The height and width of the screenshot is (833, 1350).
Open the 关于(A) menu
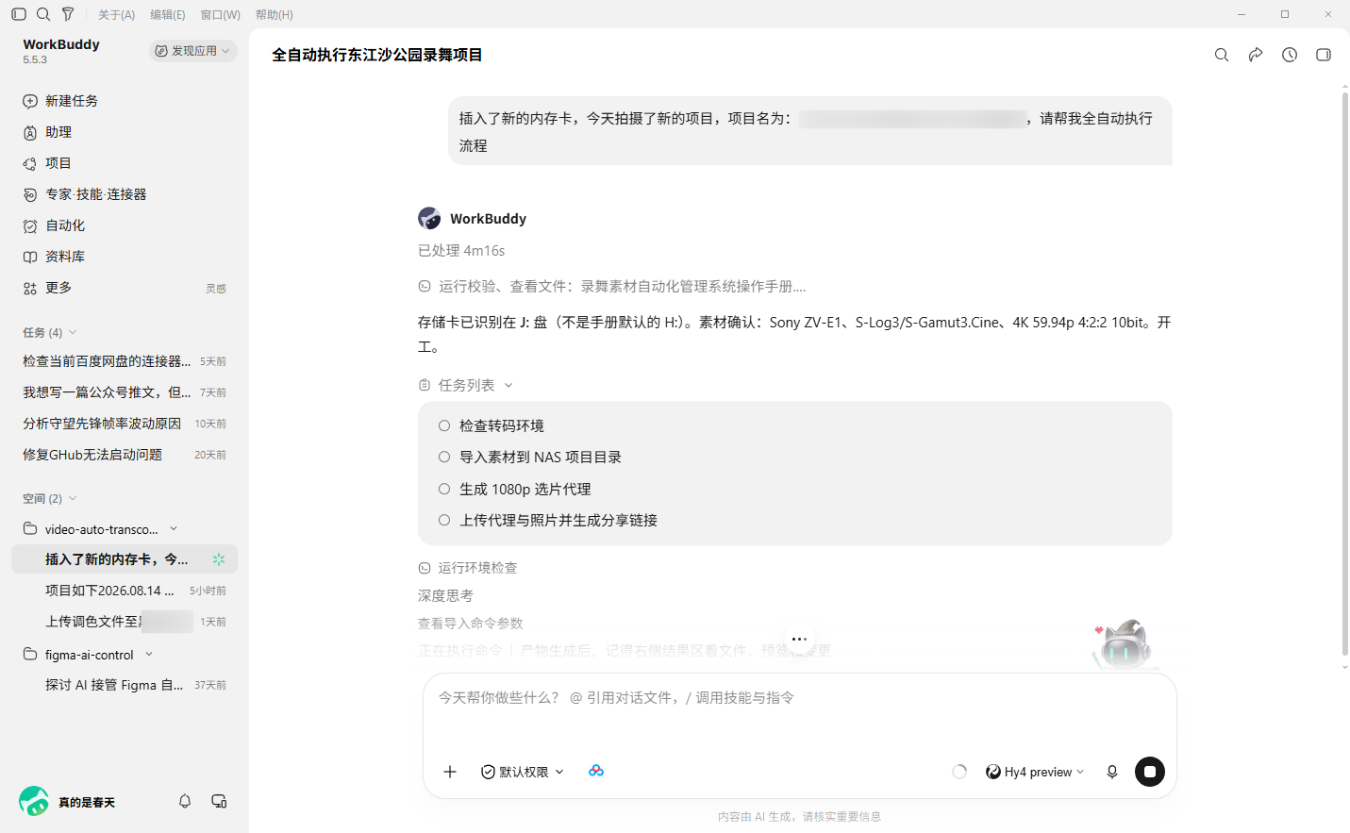pos(116,15)
